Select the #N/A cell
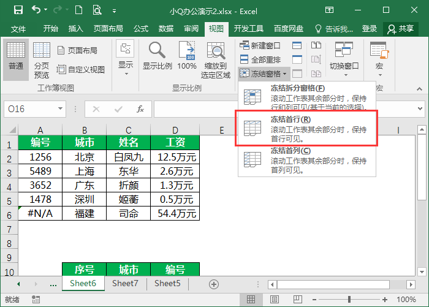The height and width of the screenshot is (307, 429). (x=40, y=213)
